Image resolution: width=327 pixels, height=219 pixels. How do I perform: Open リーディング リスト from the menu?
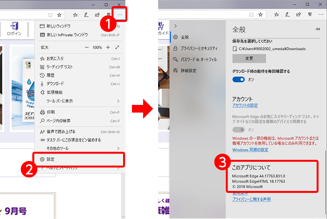click(x=80, y=67)
